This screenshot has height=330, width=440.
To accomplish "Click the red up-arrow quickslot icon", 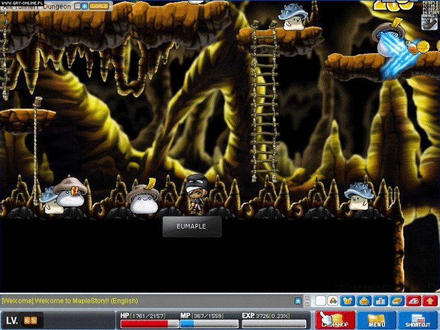I will click(430, 301).
